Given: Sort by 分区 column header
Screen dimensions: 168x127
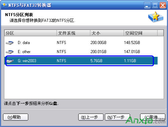Looking at the screenshot, I should (31, 33).
